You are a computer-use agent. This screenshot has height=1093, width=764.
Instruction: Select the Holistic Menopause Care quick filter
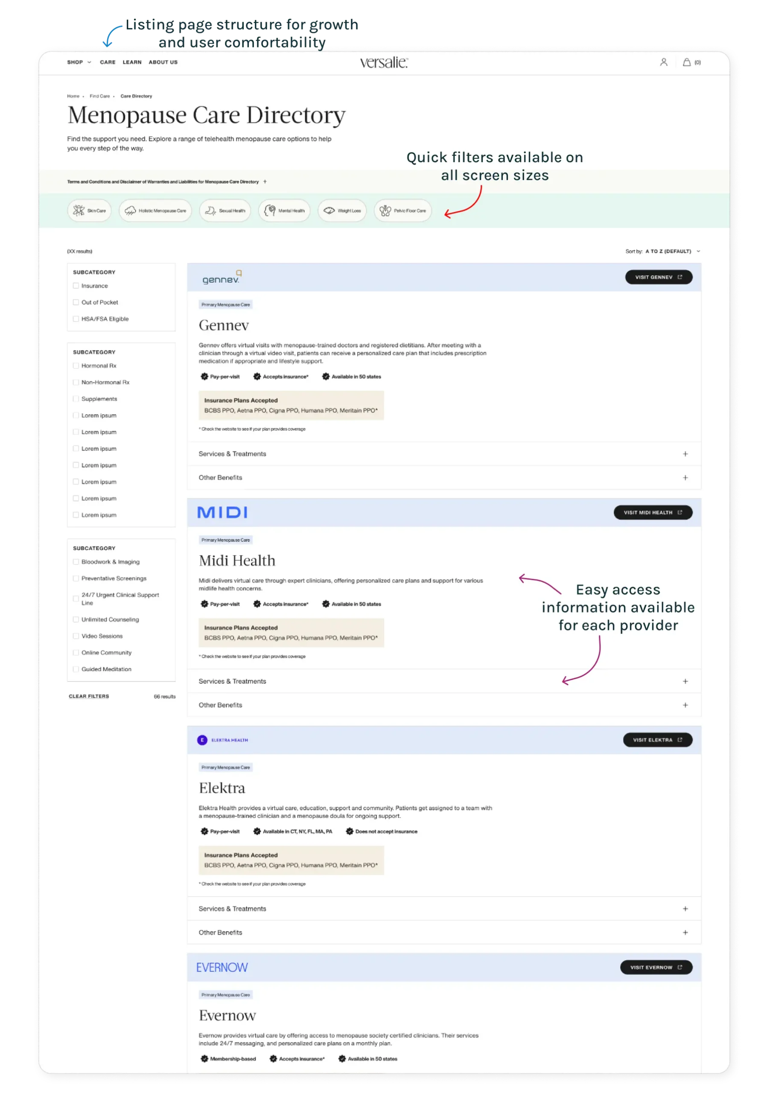click(x=155, y=210)
